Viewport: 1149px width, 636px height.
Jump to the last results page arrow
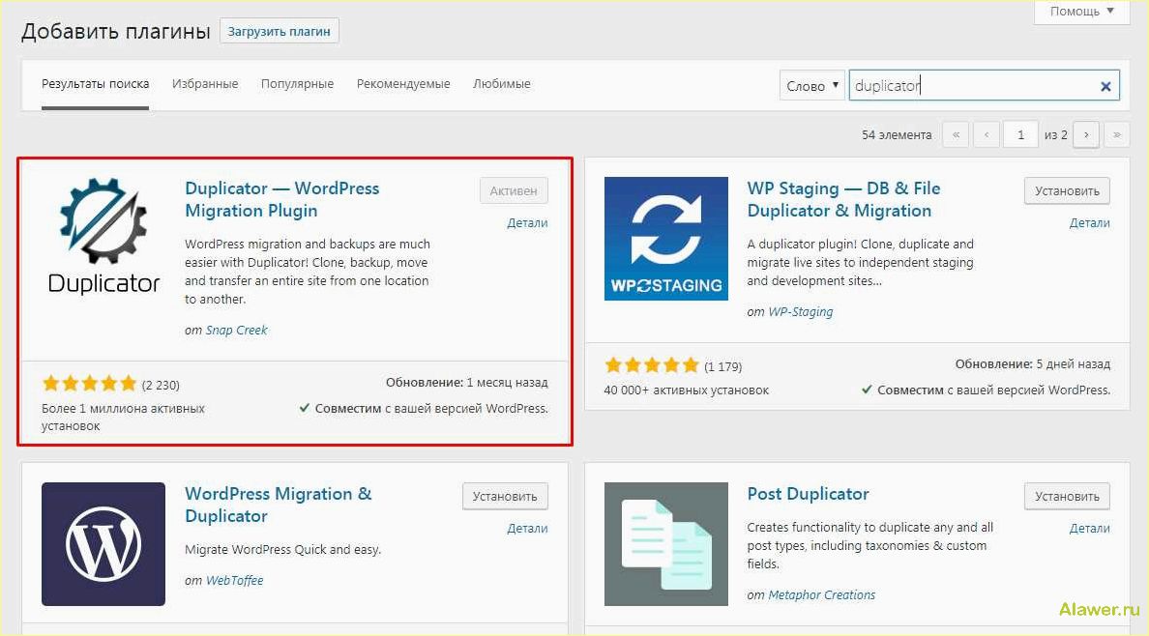[1117, 134]
